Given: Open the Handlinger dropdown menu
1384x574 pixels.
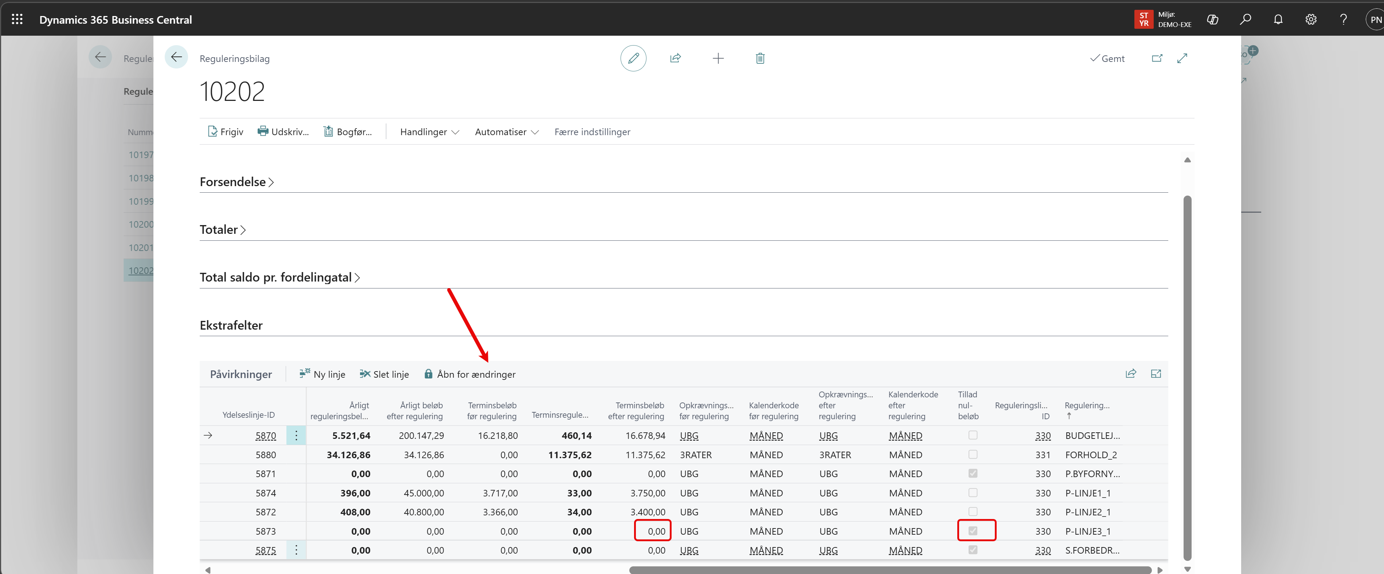Looking at the screenshot, I should tap(429, 131).
